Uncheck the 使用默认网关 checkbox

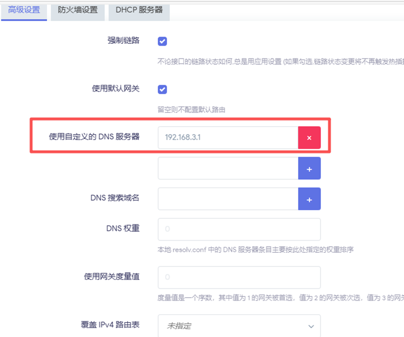coord(163,89)
